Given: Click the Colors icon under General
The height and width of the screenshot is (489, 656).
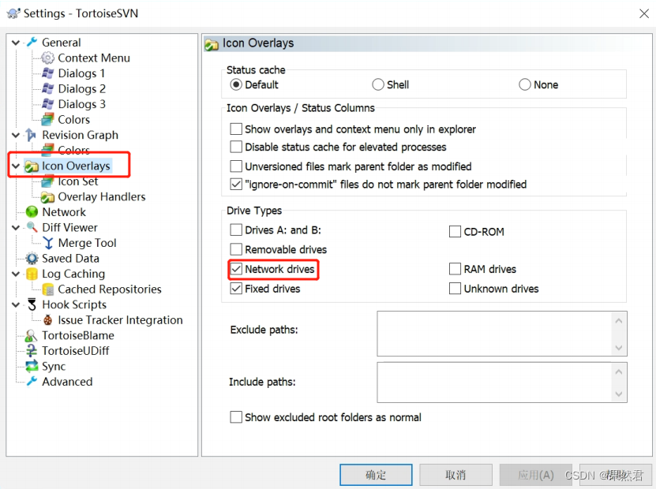Looking at the screenshot, I should pyautogui.click(x=47, y=120).
